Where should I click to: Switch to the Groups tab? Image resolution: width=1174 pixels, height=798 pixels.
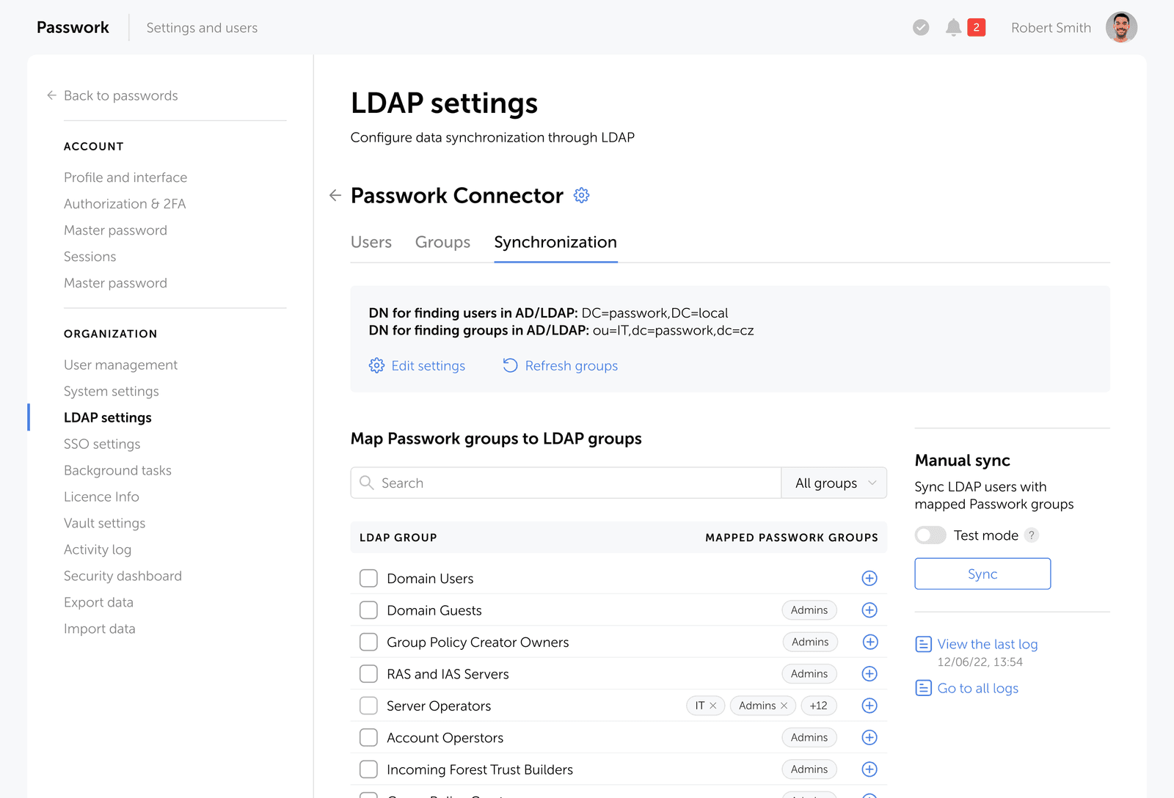(442, 242)
